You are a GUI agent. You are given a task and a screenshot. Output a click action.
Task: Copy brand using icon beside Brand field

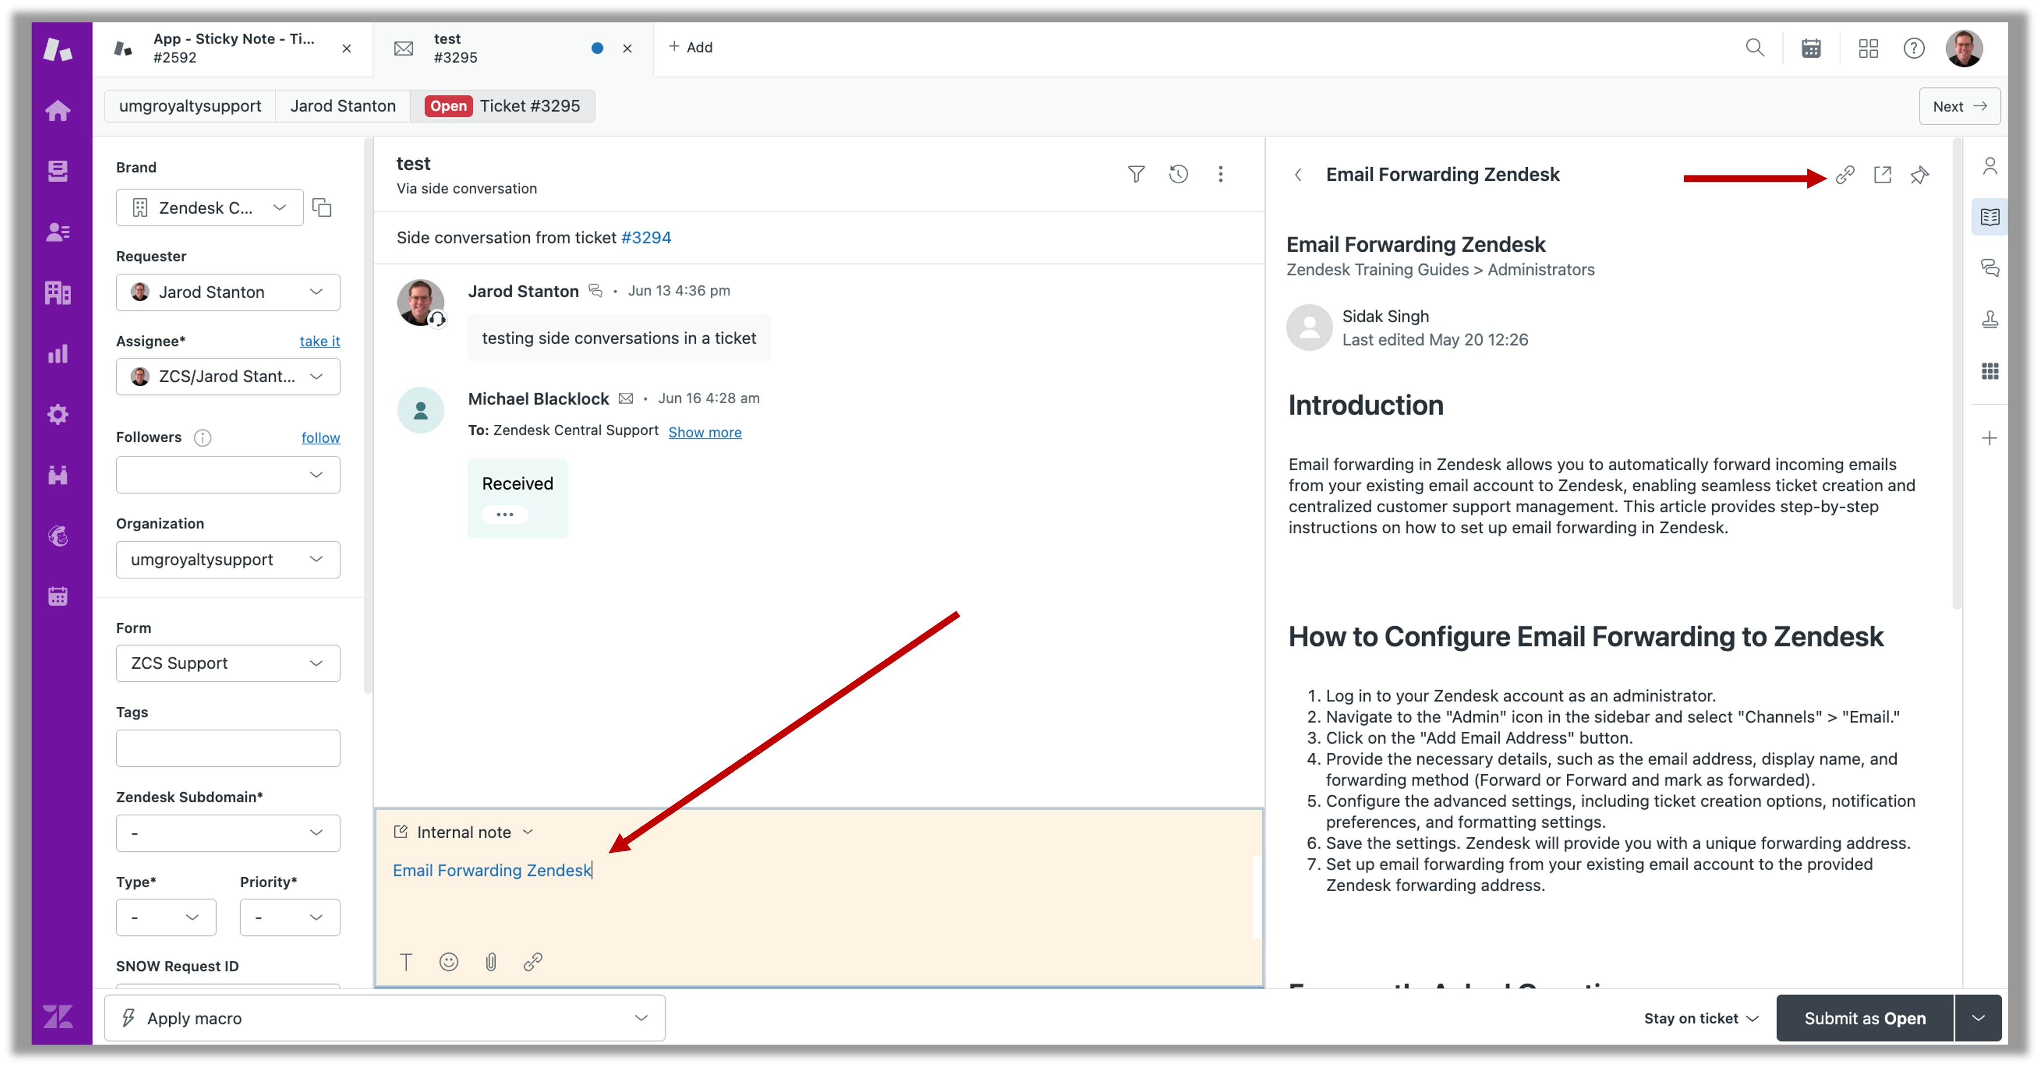pyautogui.click(x=322, y=208)
